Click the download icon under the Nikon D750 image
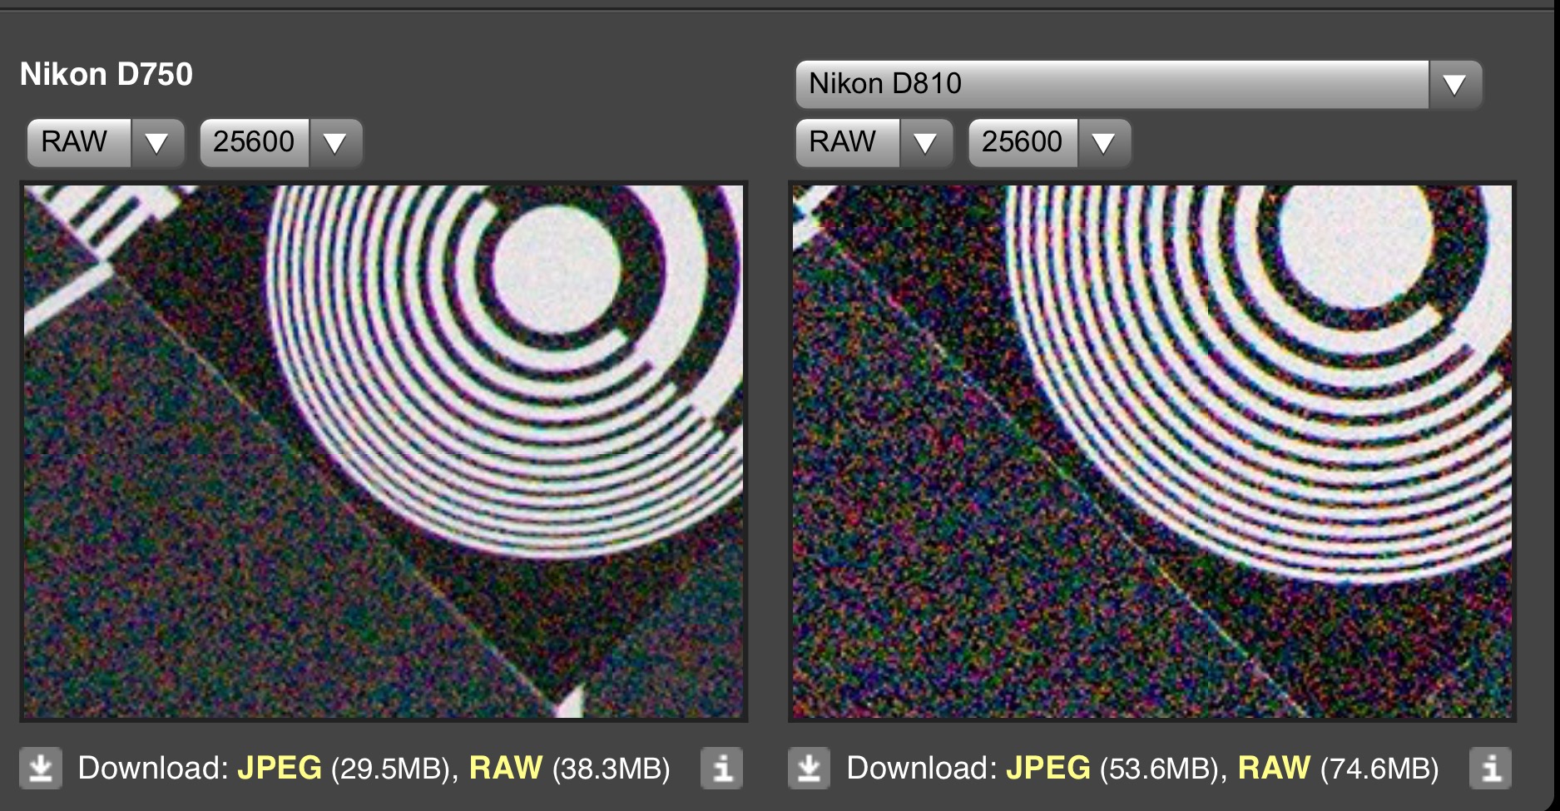Screen dimensions: 1560x811 click(x=40, y=768)
